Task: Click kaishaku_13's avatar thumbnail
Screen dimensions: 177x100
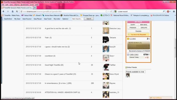Action: point(106,94)
